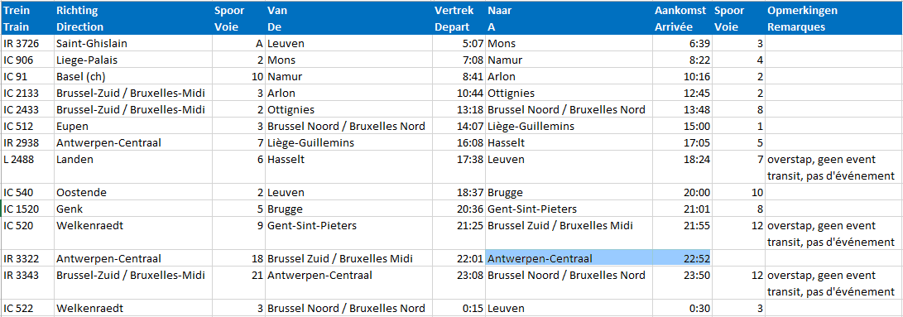
Task: Click the Basel (ch) direction cell
Action: pos(132,77)
